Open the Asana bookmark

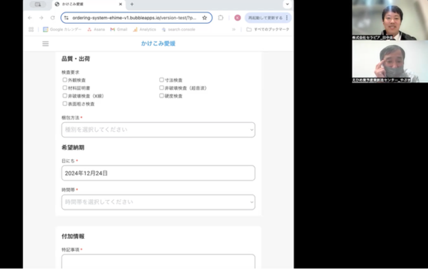click(x=96, y=29)
